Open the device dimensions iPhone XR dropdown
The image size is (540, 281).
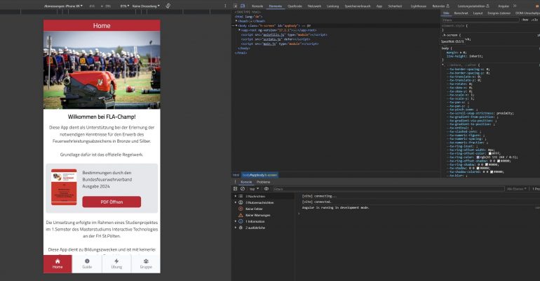pyautogui.click(x=63, y=6)
